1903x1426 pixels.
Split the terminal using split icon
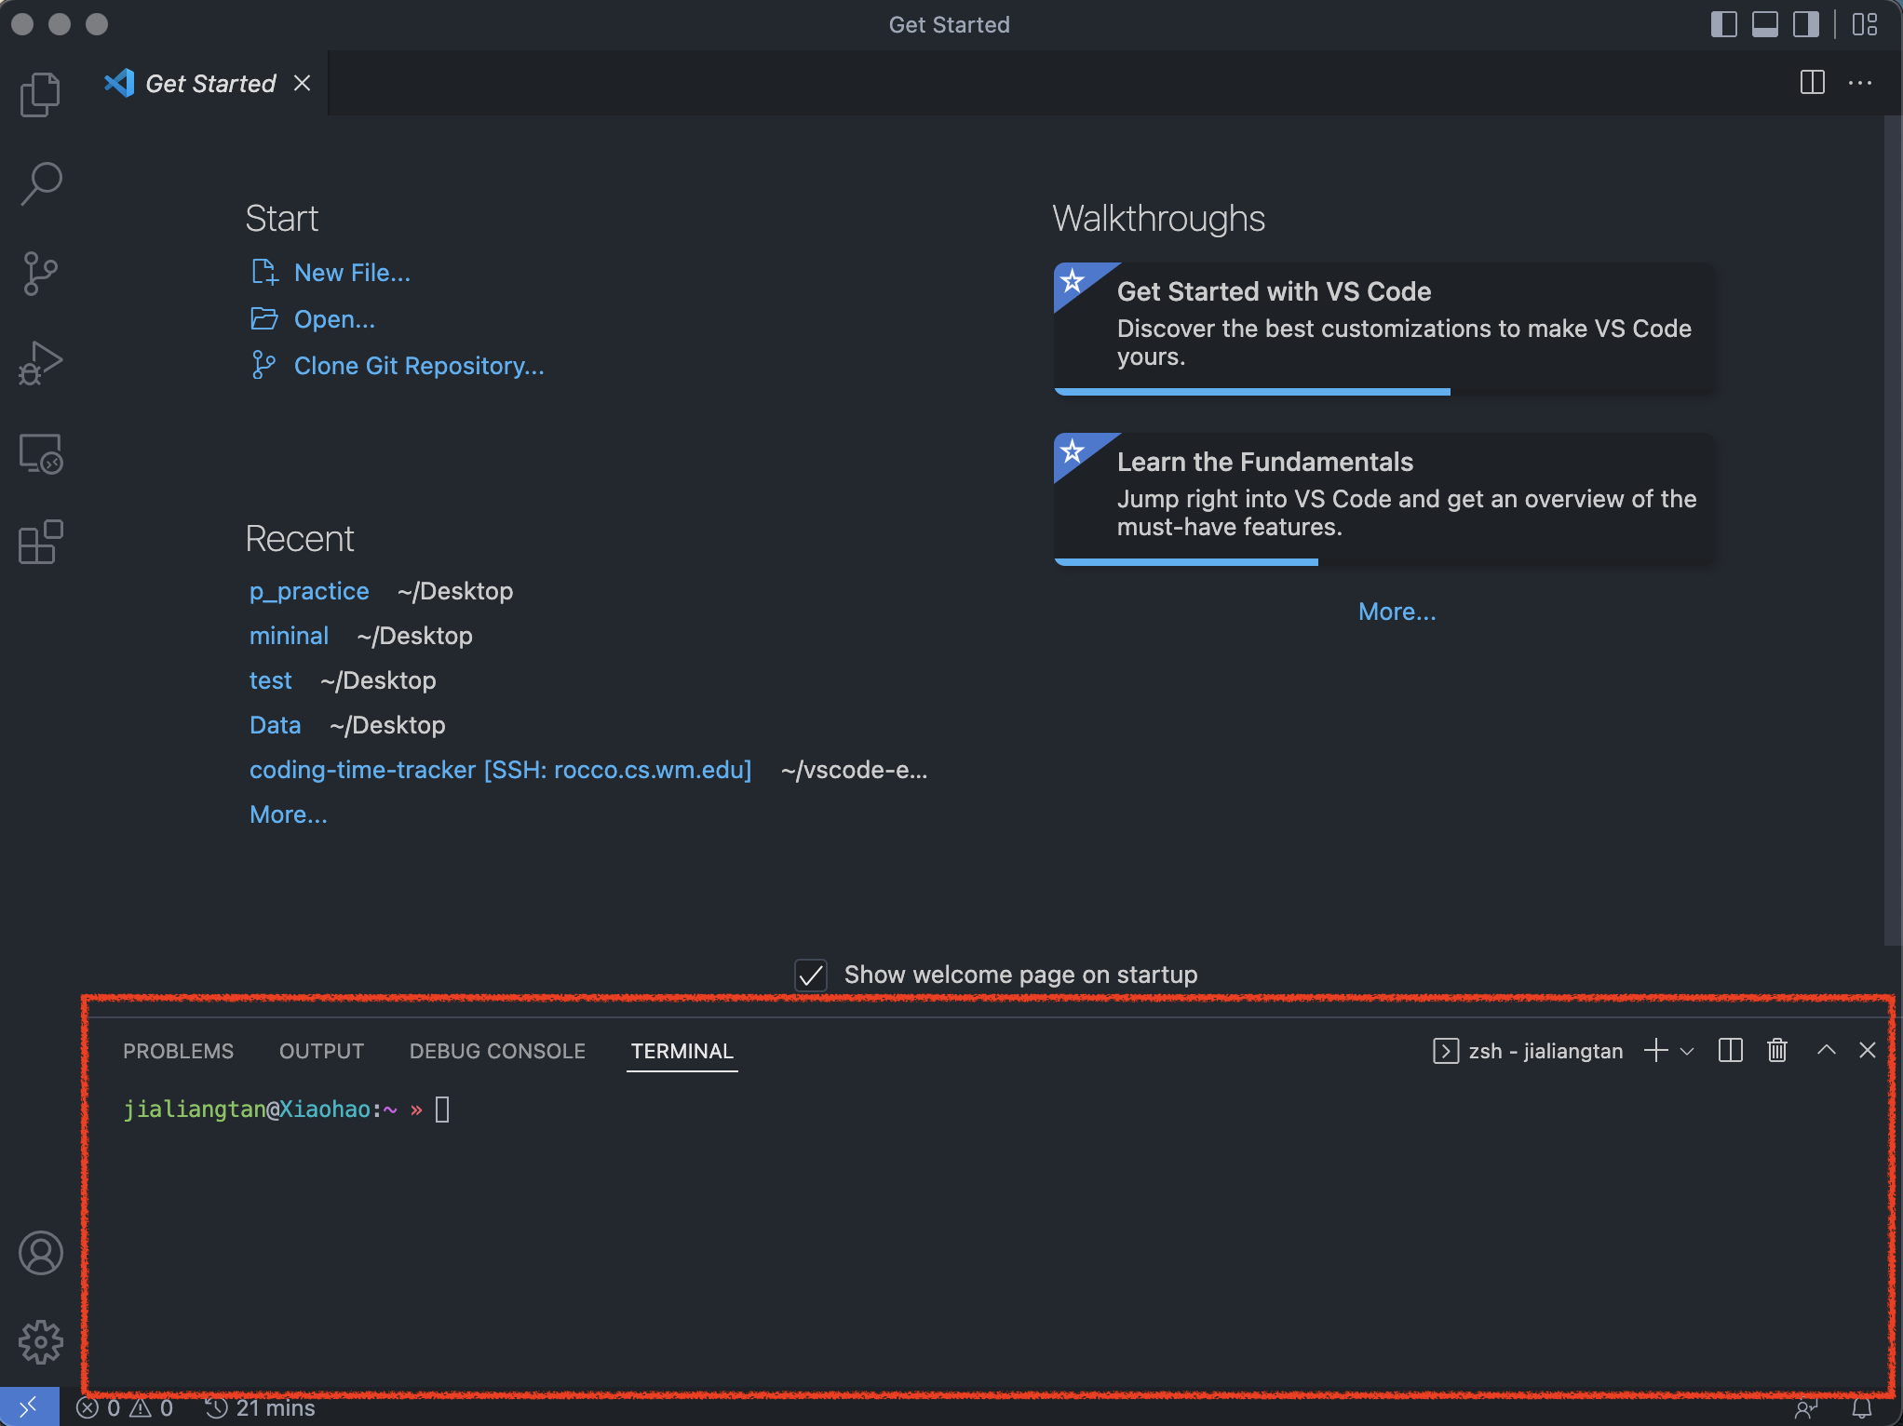1730,1050
